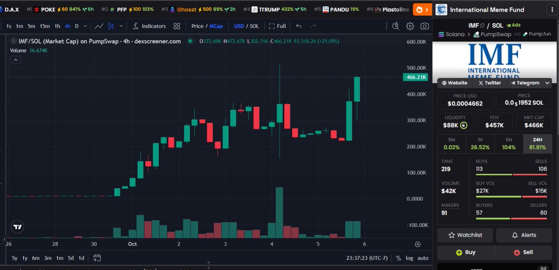559x270 pixels.
Task: Open the token Telegram link
Action: coord(525,83)
